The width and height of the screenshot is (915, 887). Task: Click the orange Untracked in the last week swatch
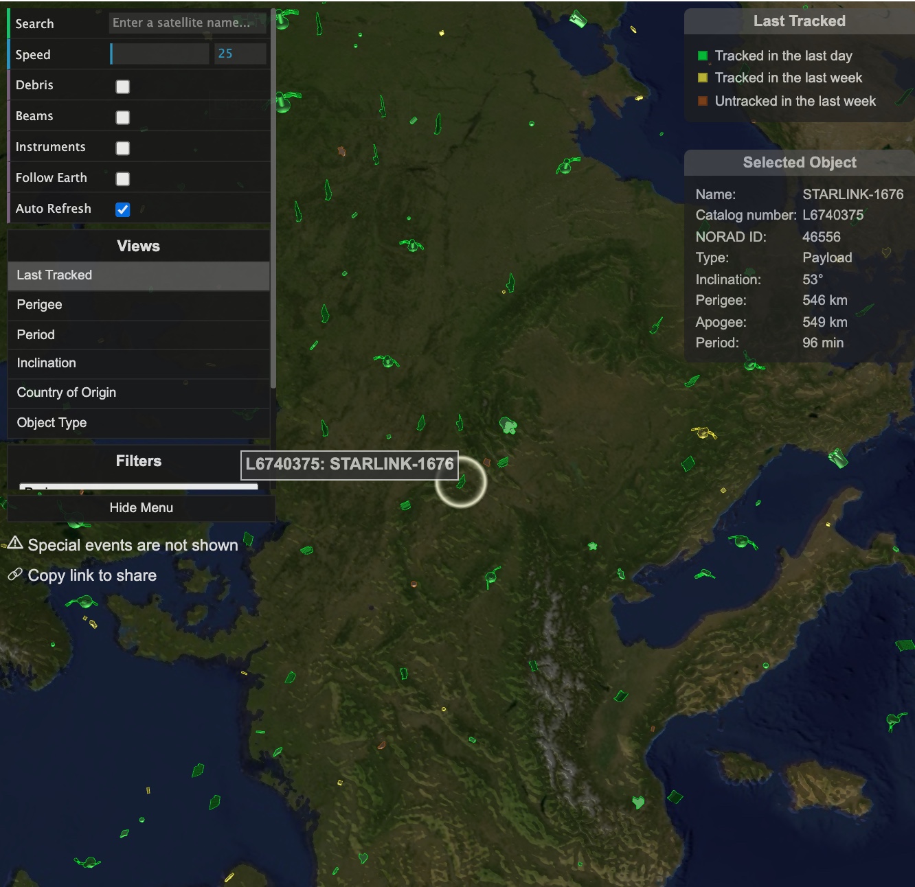[702, 101]
